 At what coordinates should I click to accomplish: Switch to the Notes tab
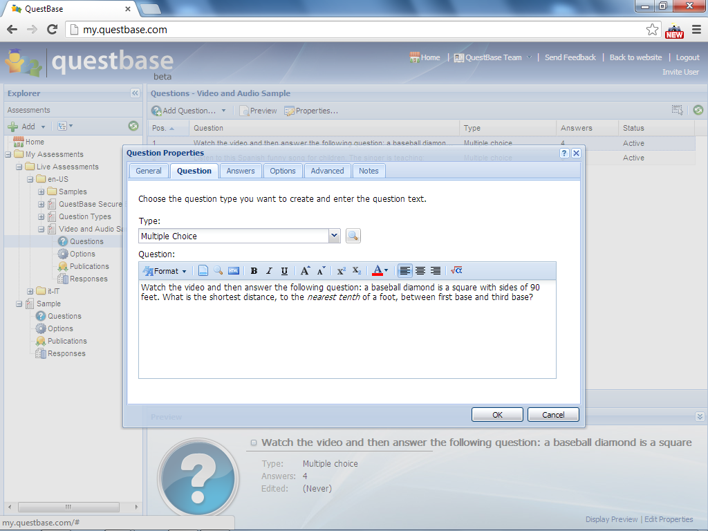point(369,171)
